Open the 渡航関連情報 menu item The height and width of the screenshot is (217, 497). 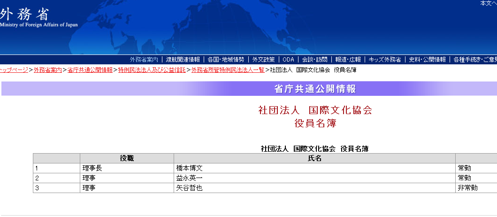pyautogui.click(x=183, y=60)
